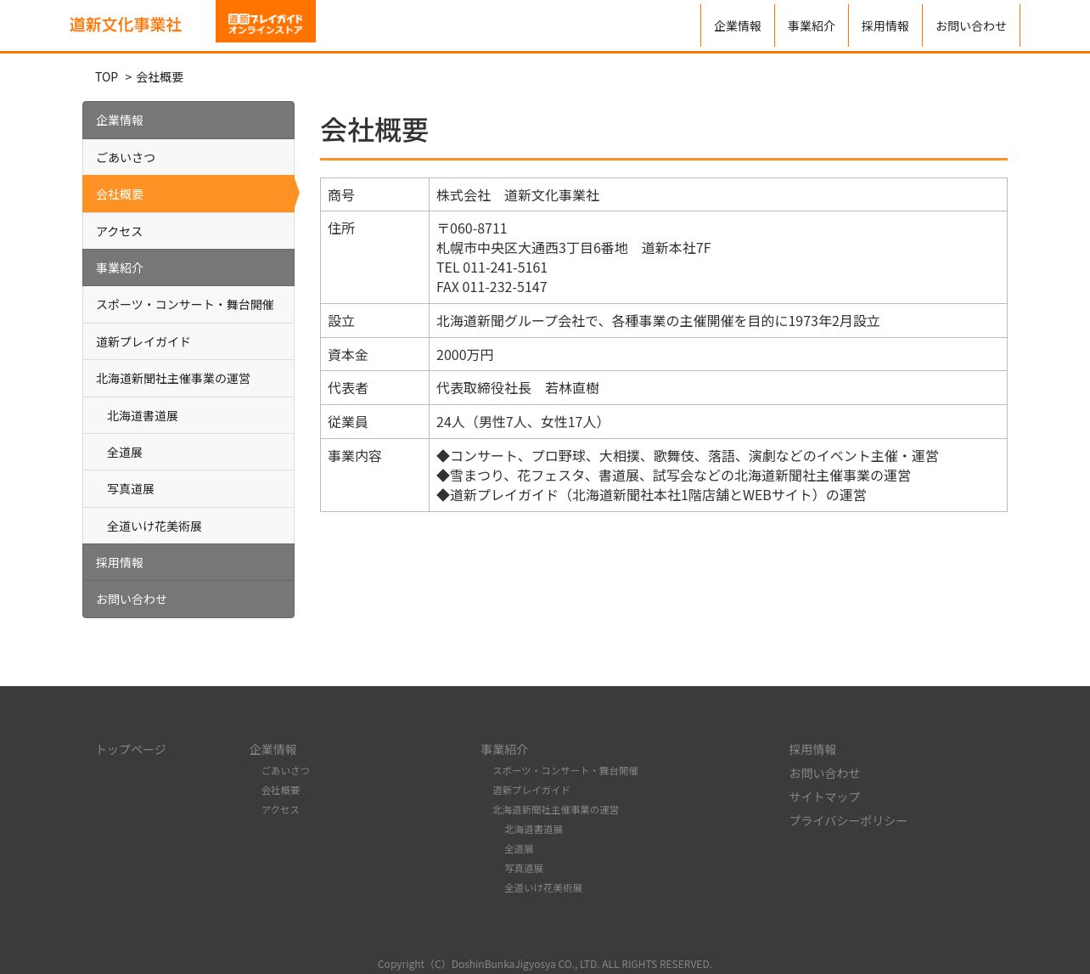Go to TOP in the breadcrumb

point(106,77)
